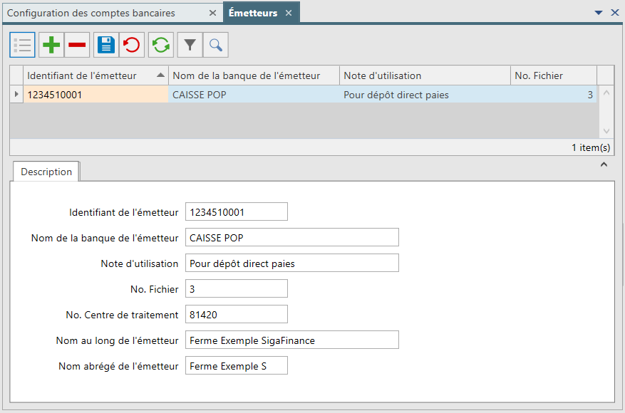Click grid cell Pour dépôt direct paies
Image resolution: width=625 pixels, height=413 pixels.
(x=425, y=95)
